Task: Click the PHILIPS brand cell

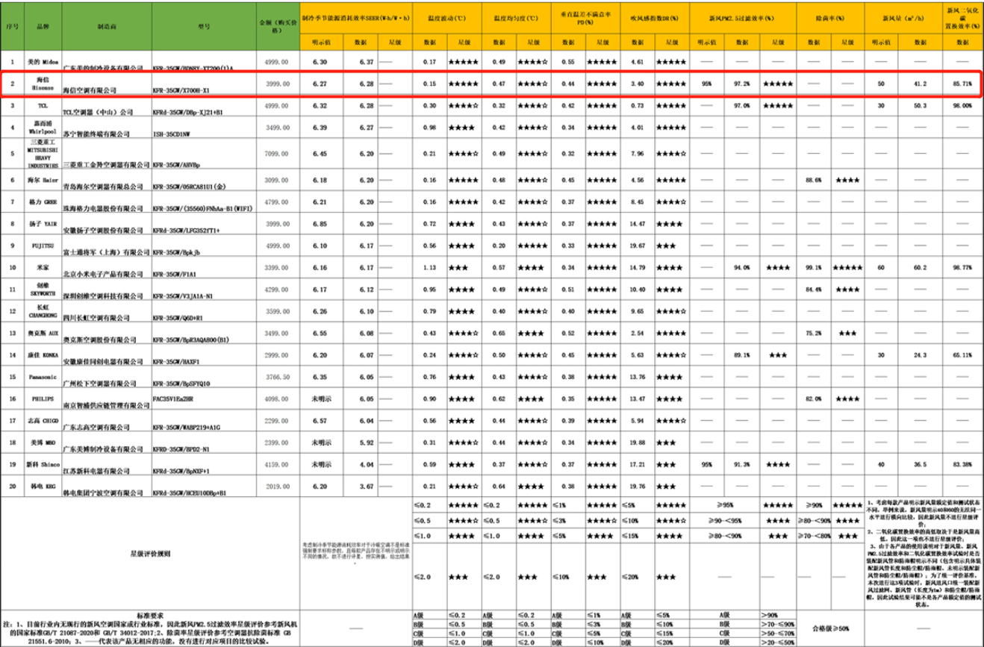Action: [40, 399]
